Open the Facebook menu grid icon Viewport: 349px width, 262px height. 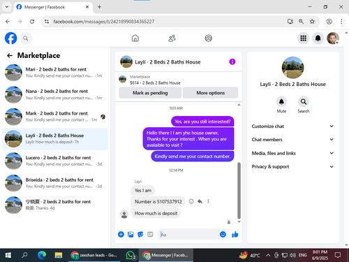tap(303, 38)
